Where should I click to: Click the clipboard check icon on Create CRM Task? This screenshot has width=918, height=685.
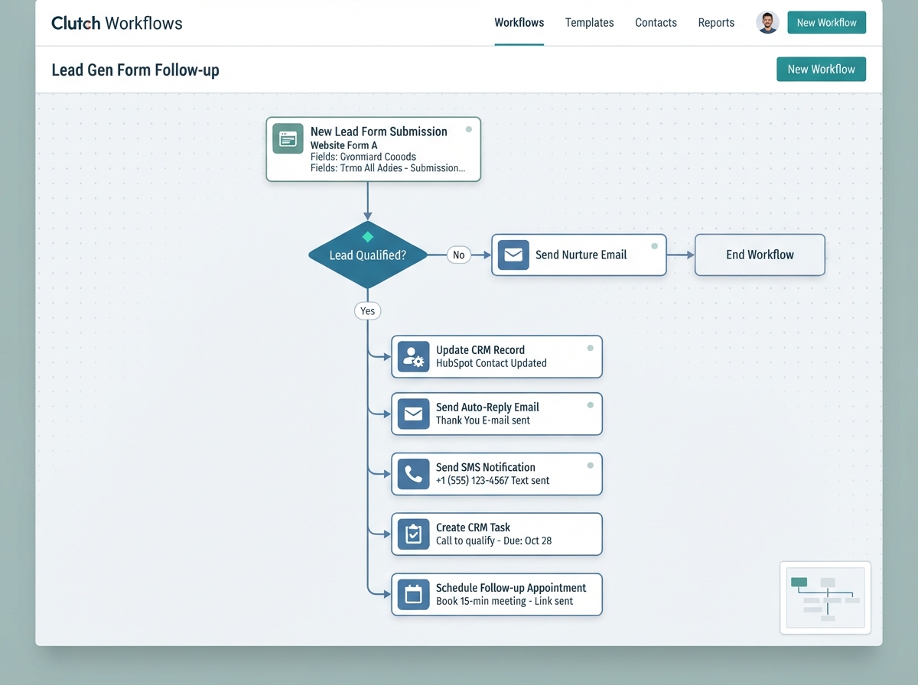(x=414, y=534)
